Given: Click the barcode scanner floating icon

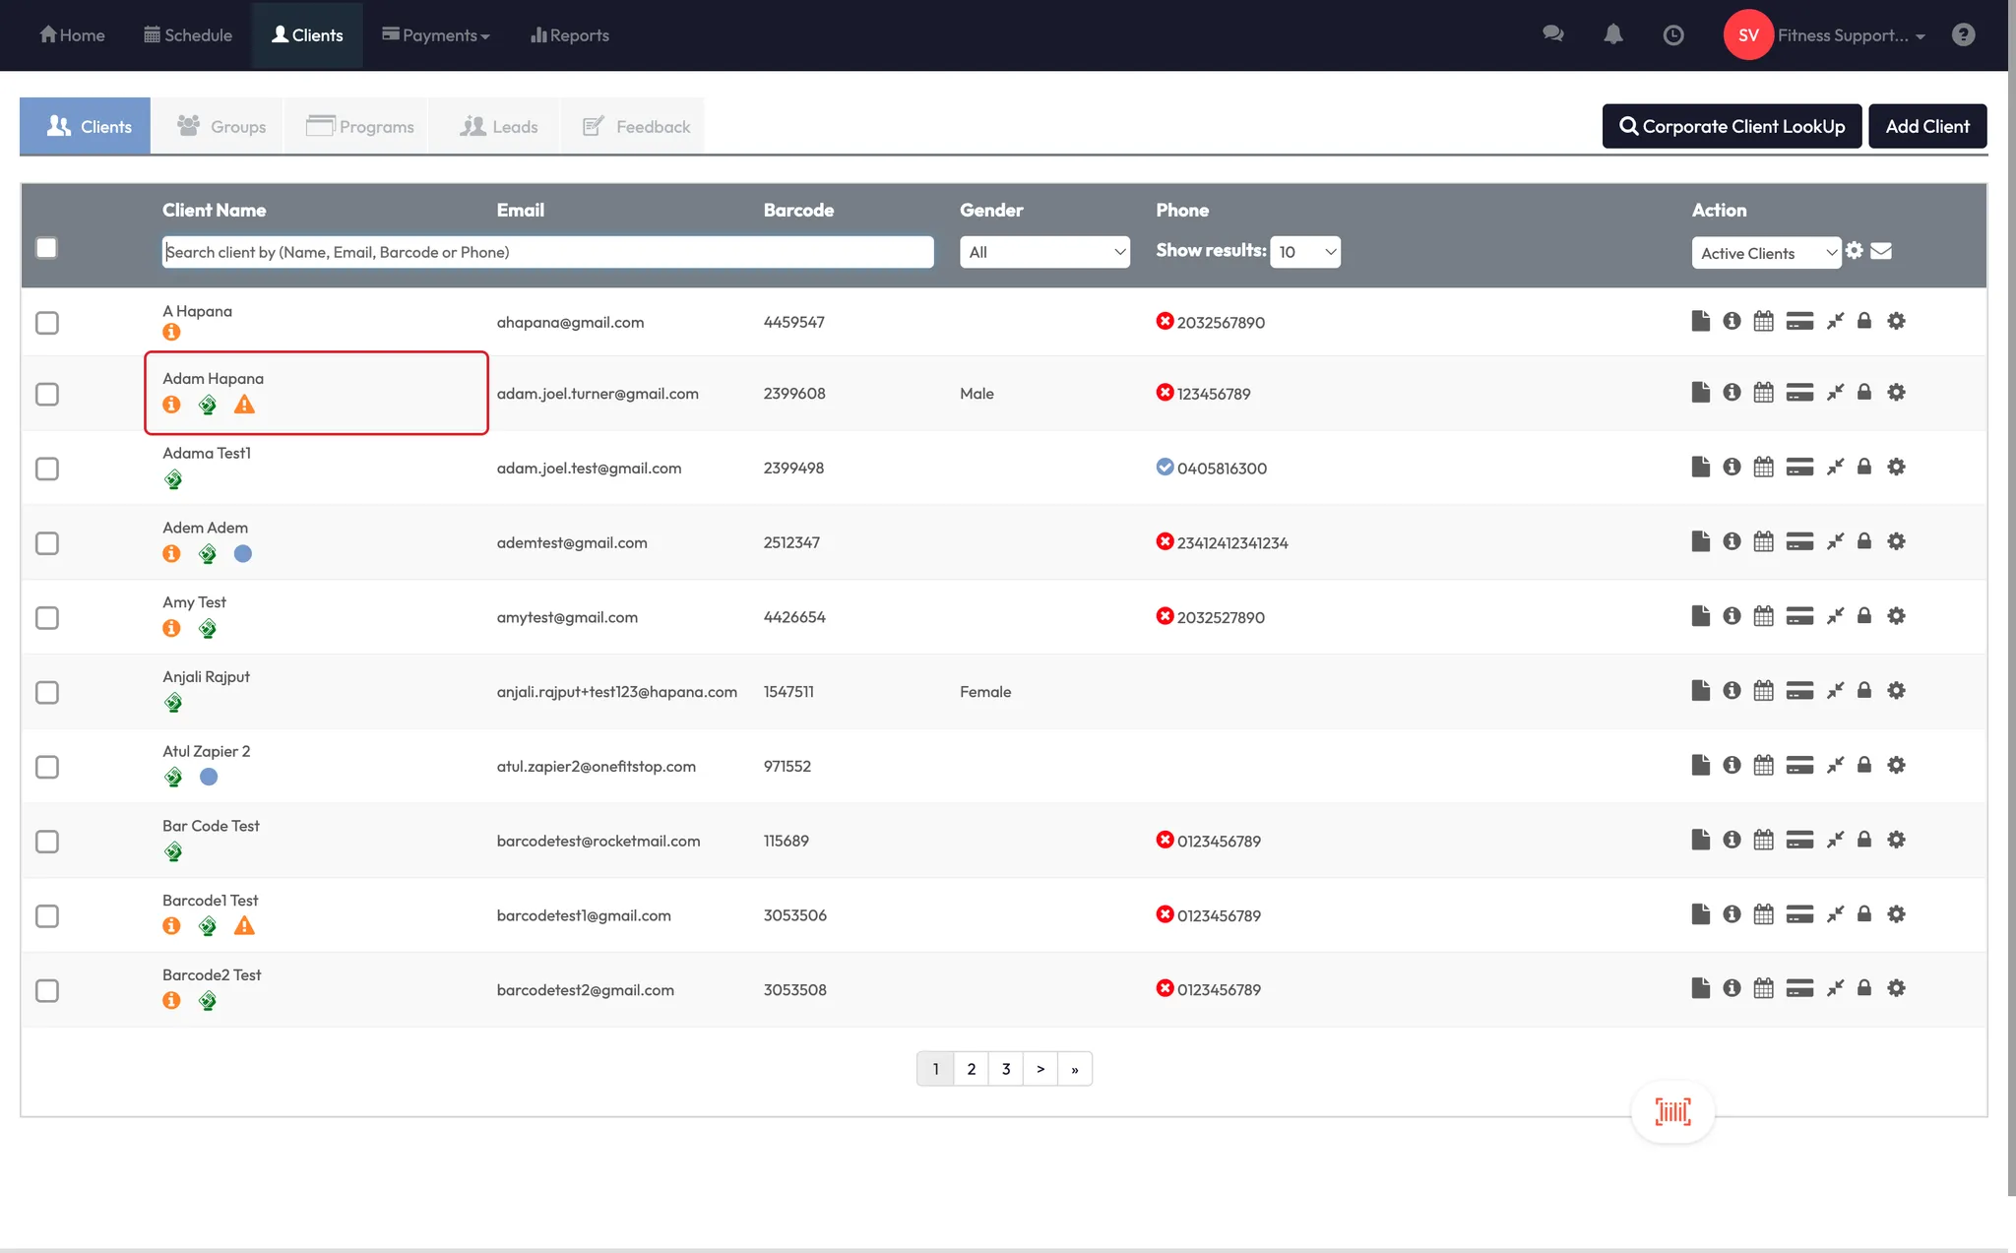Looking at the screenshot, I should (x=1672, y=1112).
